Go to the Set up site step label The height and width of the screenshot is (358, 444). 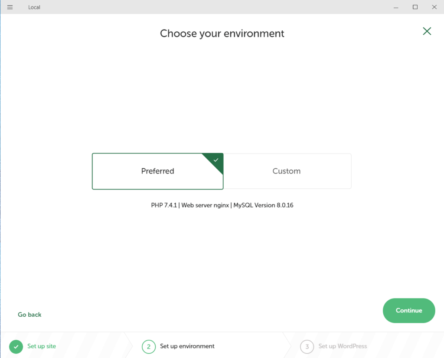click(x=42, y=346)
